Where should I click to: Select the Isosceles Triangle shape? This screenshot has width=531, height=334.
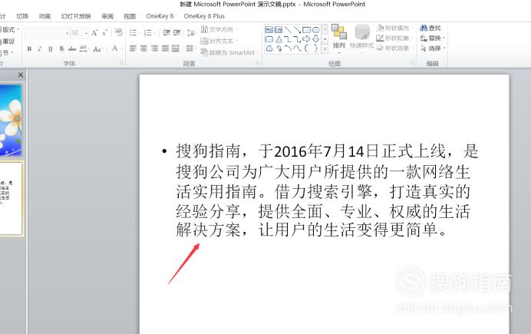click(279, 39)
